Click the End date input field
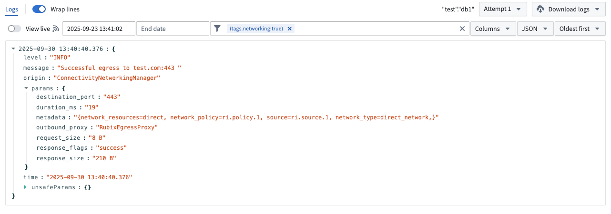 [x=172, y=29]
